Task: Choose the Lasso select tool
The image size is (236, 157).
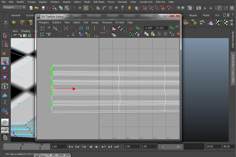Action: coord(5,44)
